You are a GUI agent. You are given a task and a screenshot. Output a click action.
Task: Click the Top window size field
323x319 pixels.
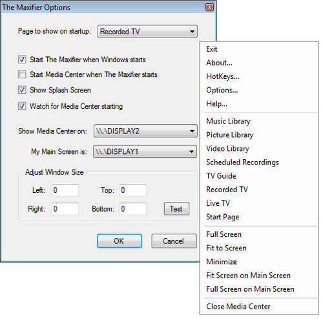click(x=133, y=190)
